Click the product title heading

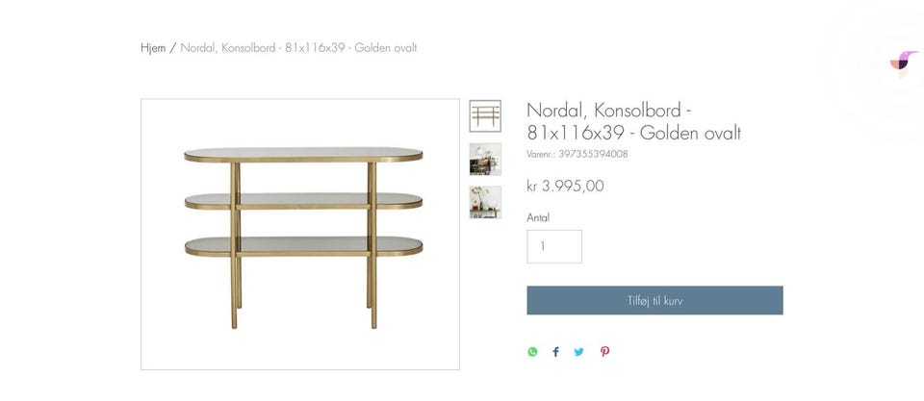pyautogui.click(x=633, y=121)
